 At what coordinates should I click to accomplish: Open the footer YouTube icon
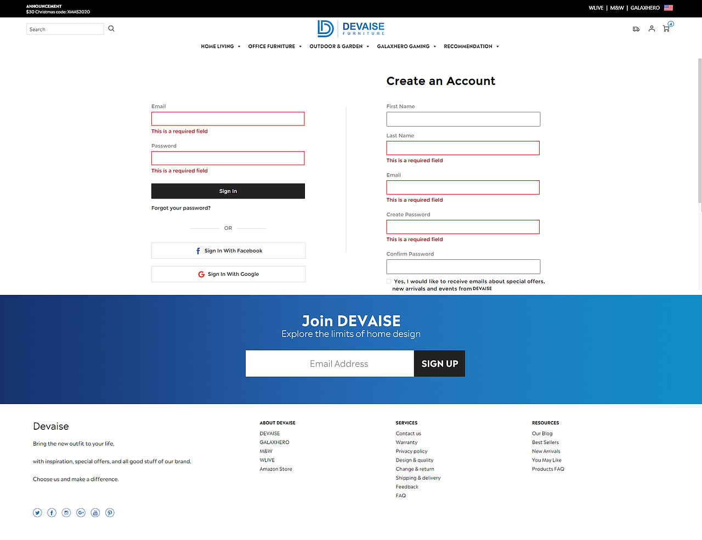(95, 513)
